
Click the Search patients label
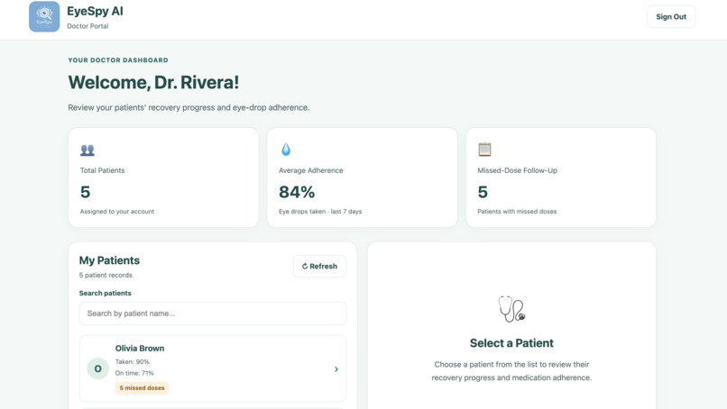pos(106,293)
